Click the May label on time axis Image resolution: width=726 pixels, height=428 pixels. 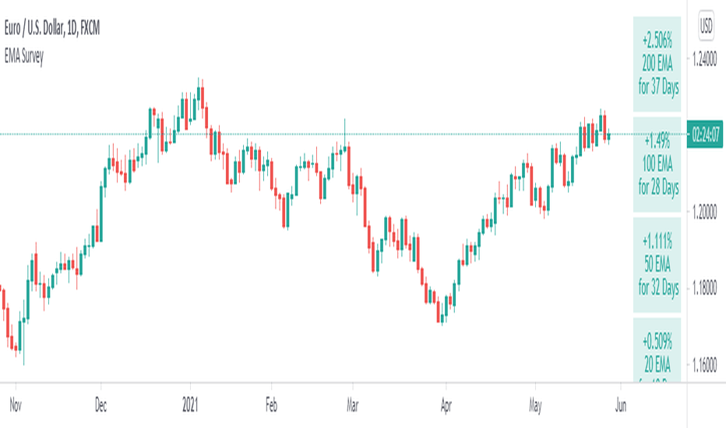coord(535,405)
